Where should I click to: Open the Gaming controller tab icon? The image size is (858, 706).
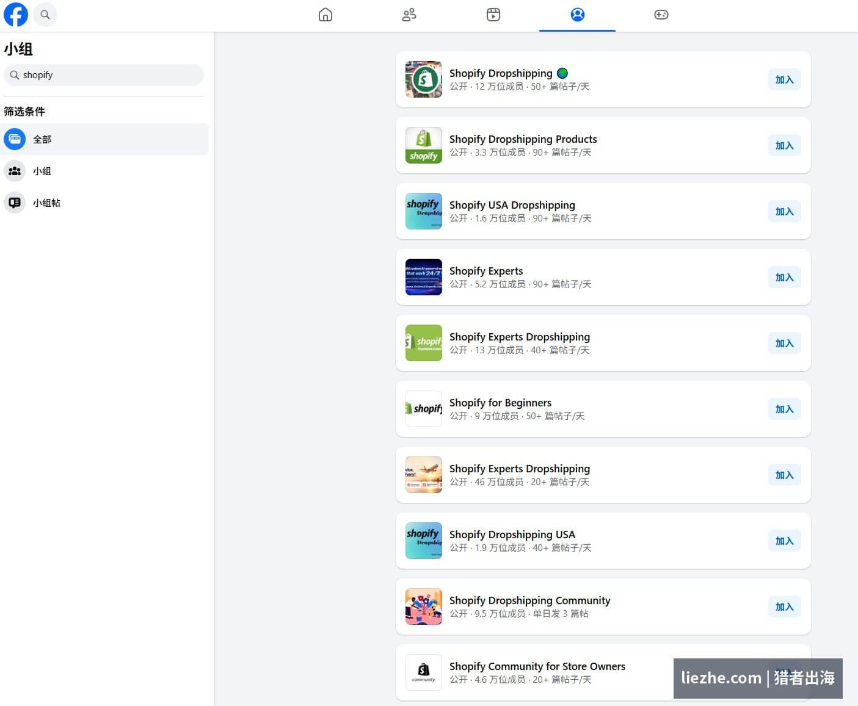pos(661,15)
